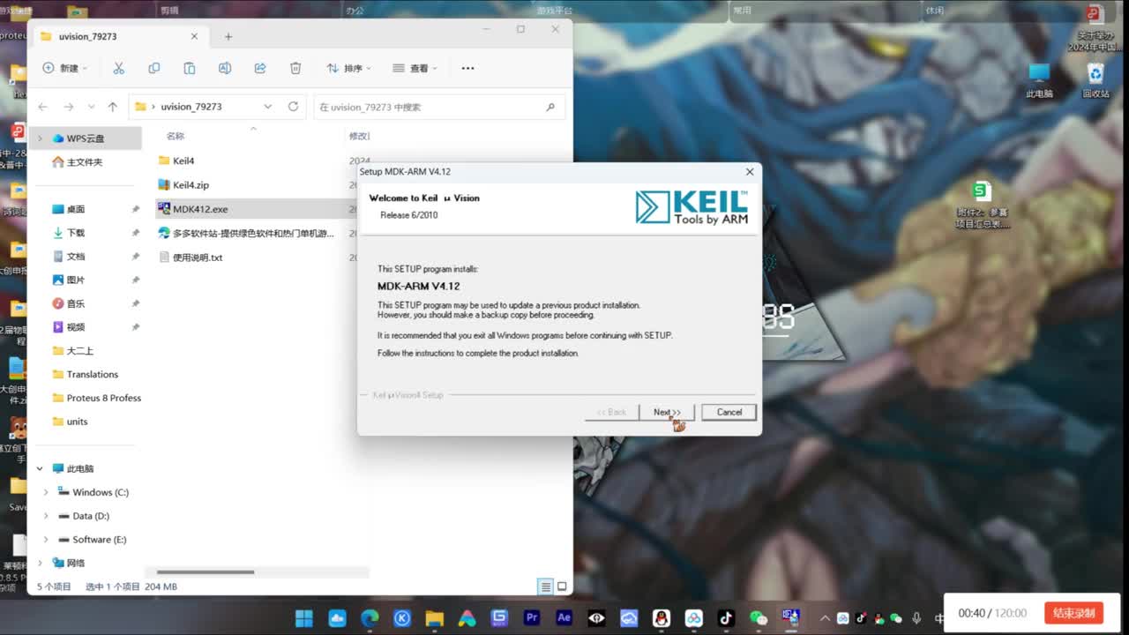Open Premiere Pro from the taskbar
This screenshot has width=1129, height=635.
point(532,617)
